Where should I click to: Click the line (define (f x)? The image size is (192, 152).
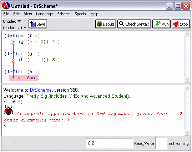pyautogui.click(x=22, y=36)
